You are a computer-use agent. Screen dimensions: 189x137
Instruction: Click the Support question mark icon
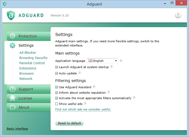pyautogui.click(x=13, y=89)
